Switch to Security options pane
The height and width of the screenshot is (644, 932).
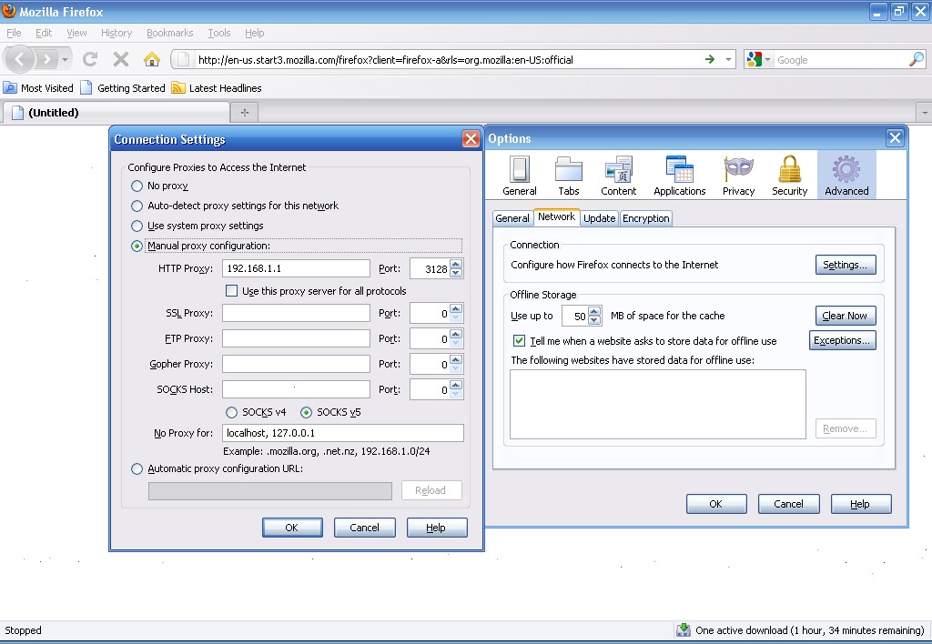790,176
